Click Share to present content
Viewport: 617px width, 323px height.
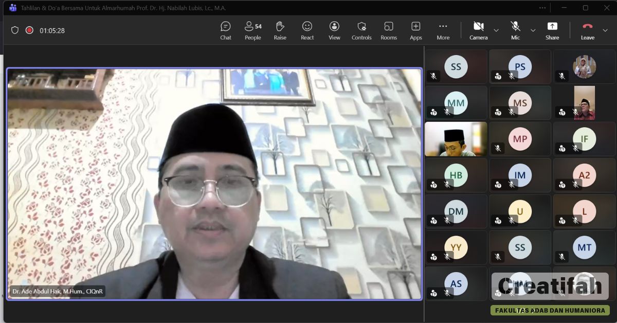552,30
